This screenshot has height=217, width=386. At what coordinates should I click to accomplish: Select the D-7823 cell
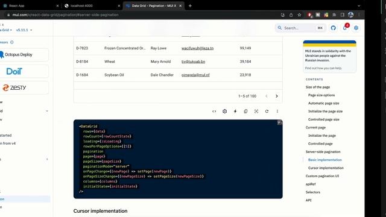pyautogui.click(x=82, y=48)
